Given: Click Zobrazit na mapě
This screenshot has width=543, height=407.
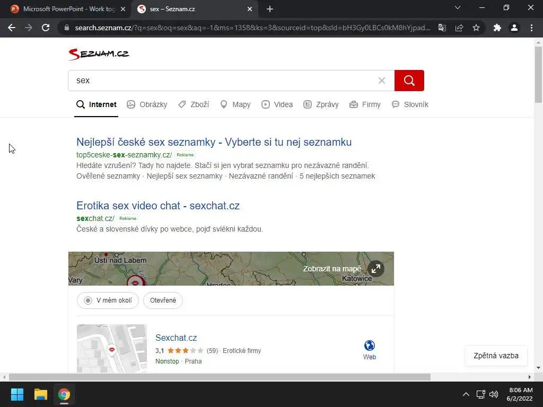Looking at the screenshot, I should click(x=332, y=269).
